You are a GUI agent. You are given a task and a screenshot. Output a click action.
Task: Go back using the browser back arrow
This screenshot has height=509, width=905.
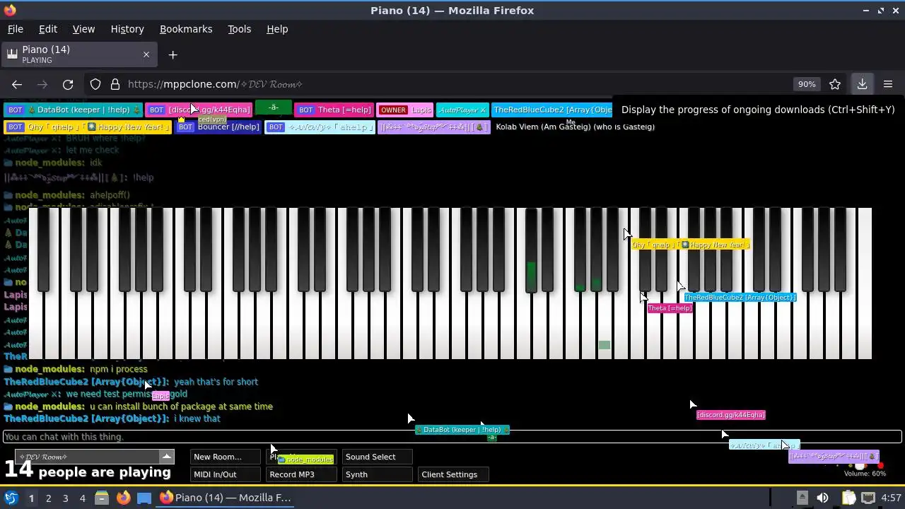click(x=17, y=84)
